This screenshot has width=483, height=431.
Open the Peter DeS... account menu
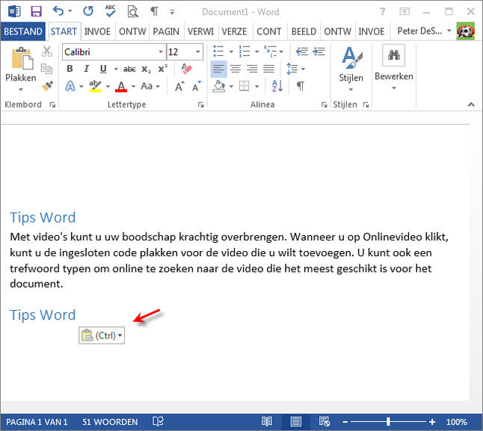(x=423, y=31)
